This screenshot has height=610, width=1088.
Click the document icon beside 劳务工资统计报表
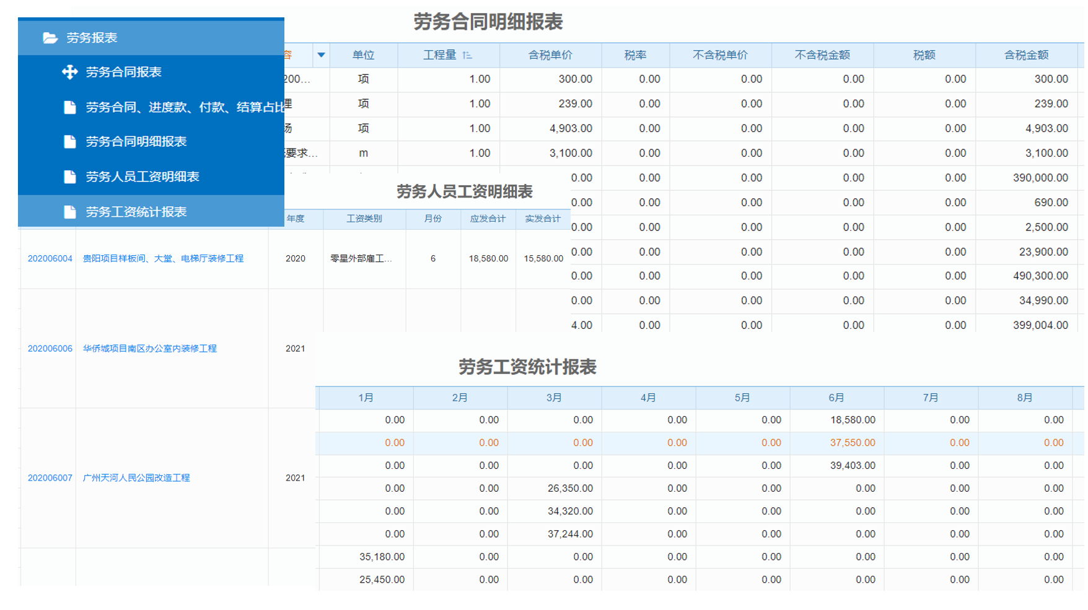(x=69, y=212)
